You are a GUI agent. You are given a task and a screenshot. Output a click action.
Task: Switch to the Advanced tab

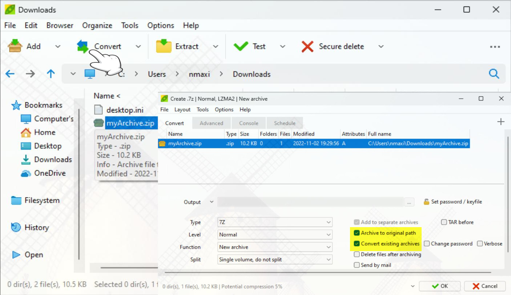(211, 123)
